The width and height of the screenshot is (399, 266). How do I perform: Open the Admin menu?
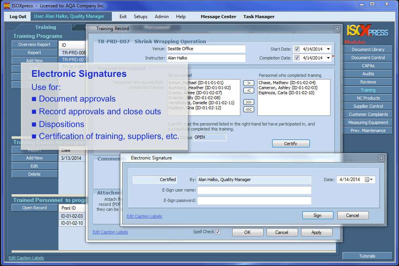click(x=161, y=17)
